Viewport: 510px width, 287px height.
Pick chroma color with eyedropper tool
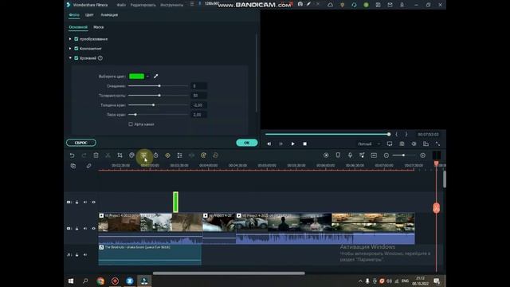pyautogui.click(x=156, y=77)
